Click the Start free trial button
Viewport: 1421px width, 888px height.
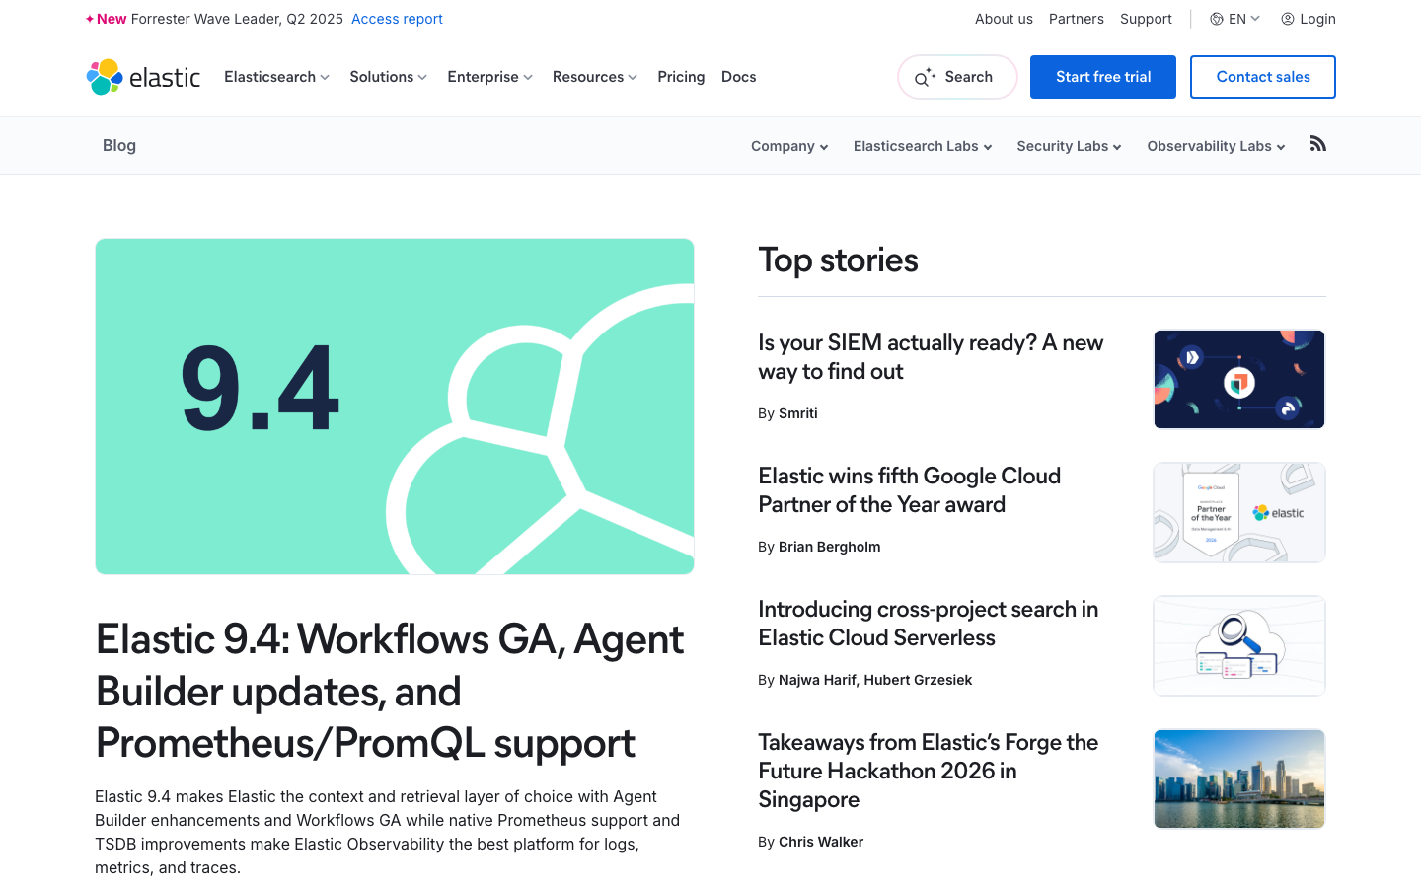click(x=1103, y=77)
